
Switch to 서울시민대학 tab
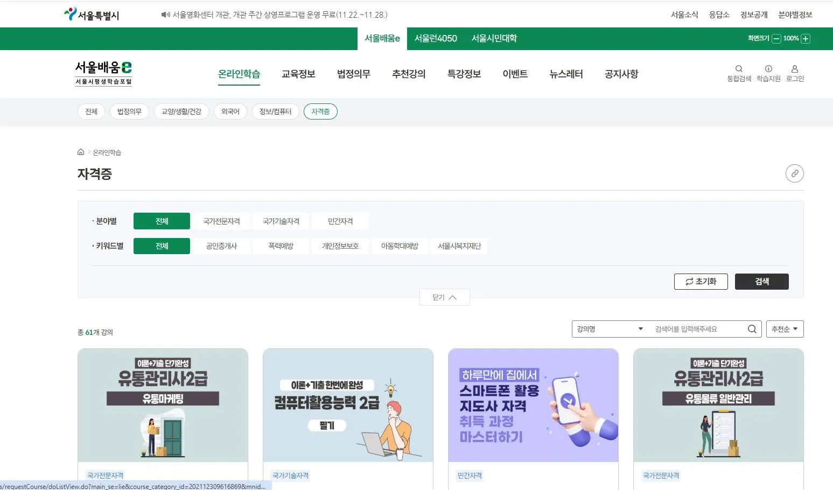pos(494,39)
